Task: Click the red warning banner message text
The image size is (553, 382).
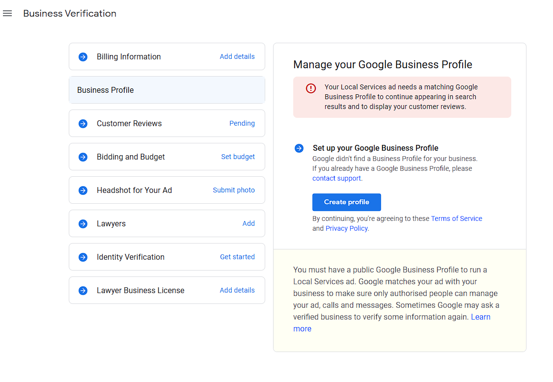Action: coord(401,97)
